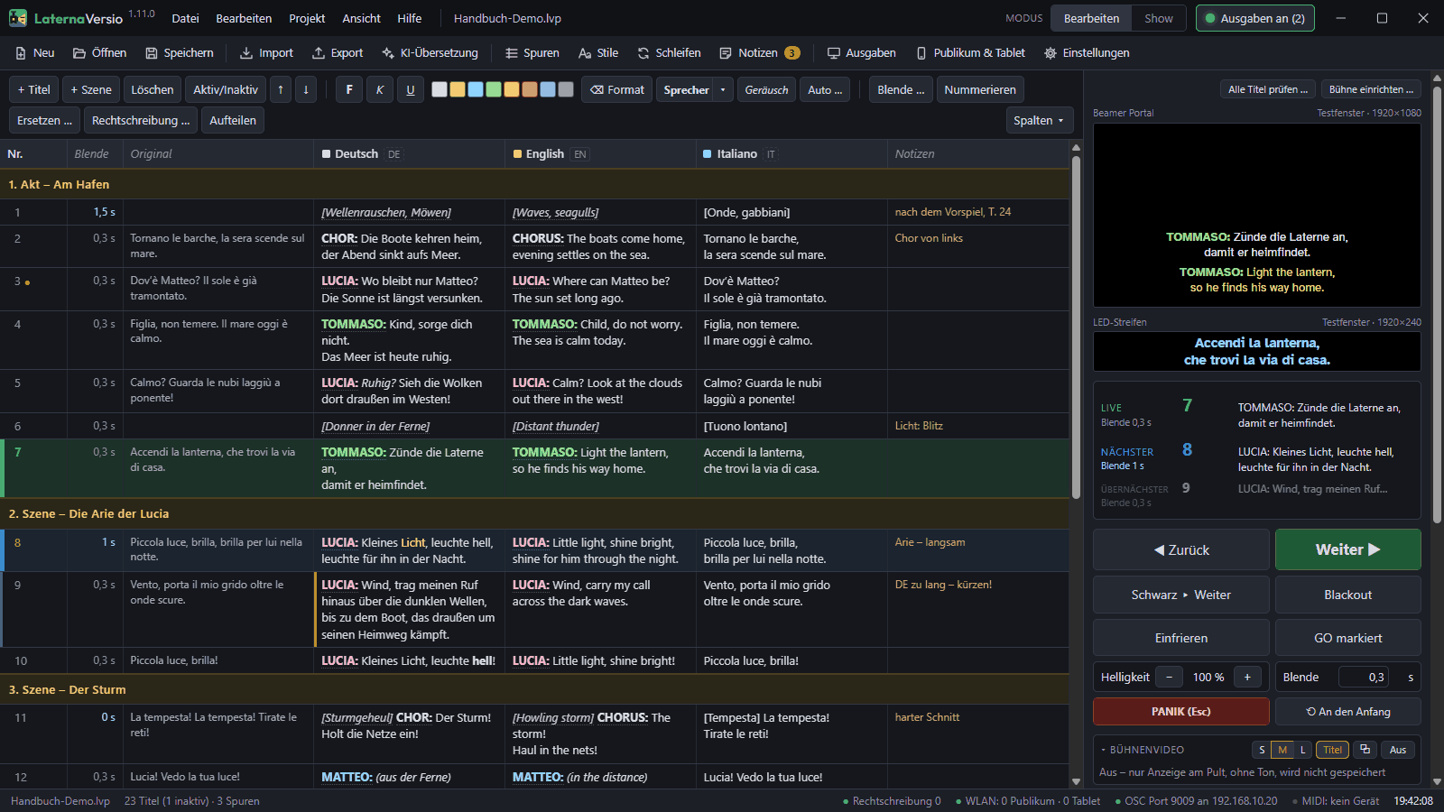Click the Import toolbar item
The width and height of the screenshot is (1444, 812).
point(266,53)
